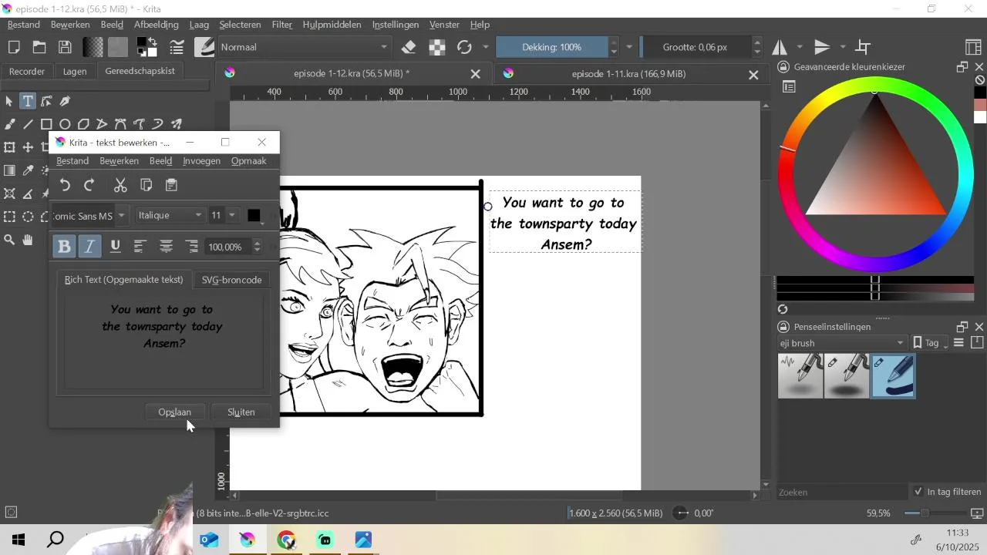Toggle Underline formatting
987x555 pixels.
[x=115, y=247]
